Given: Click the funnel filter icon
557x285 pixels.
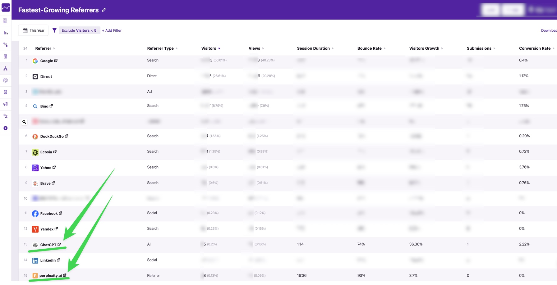Looking at the screenshot, I should [x=54, y=30].
